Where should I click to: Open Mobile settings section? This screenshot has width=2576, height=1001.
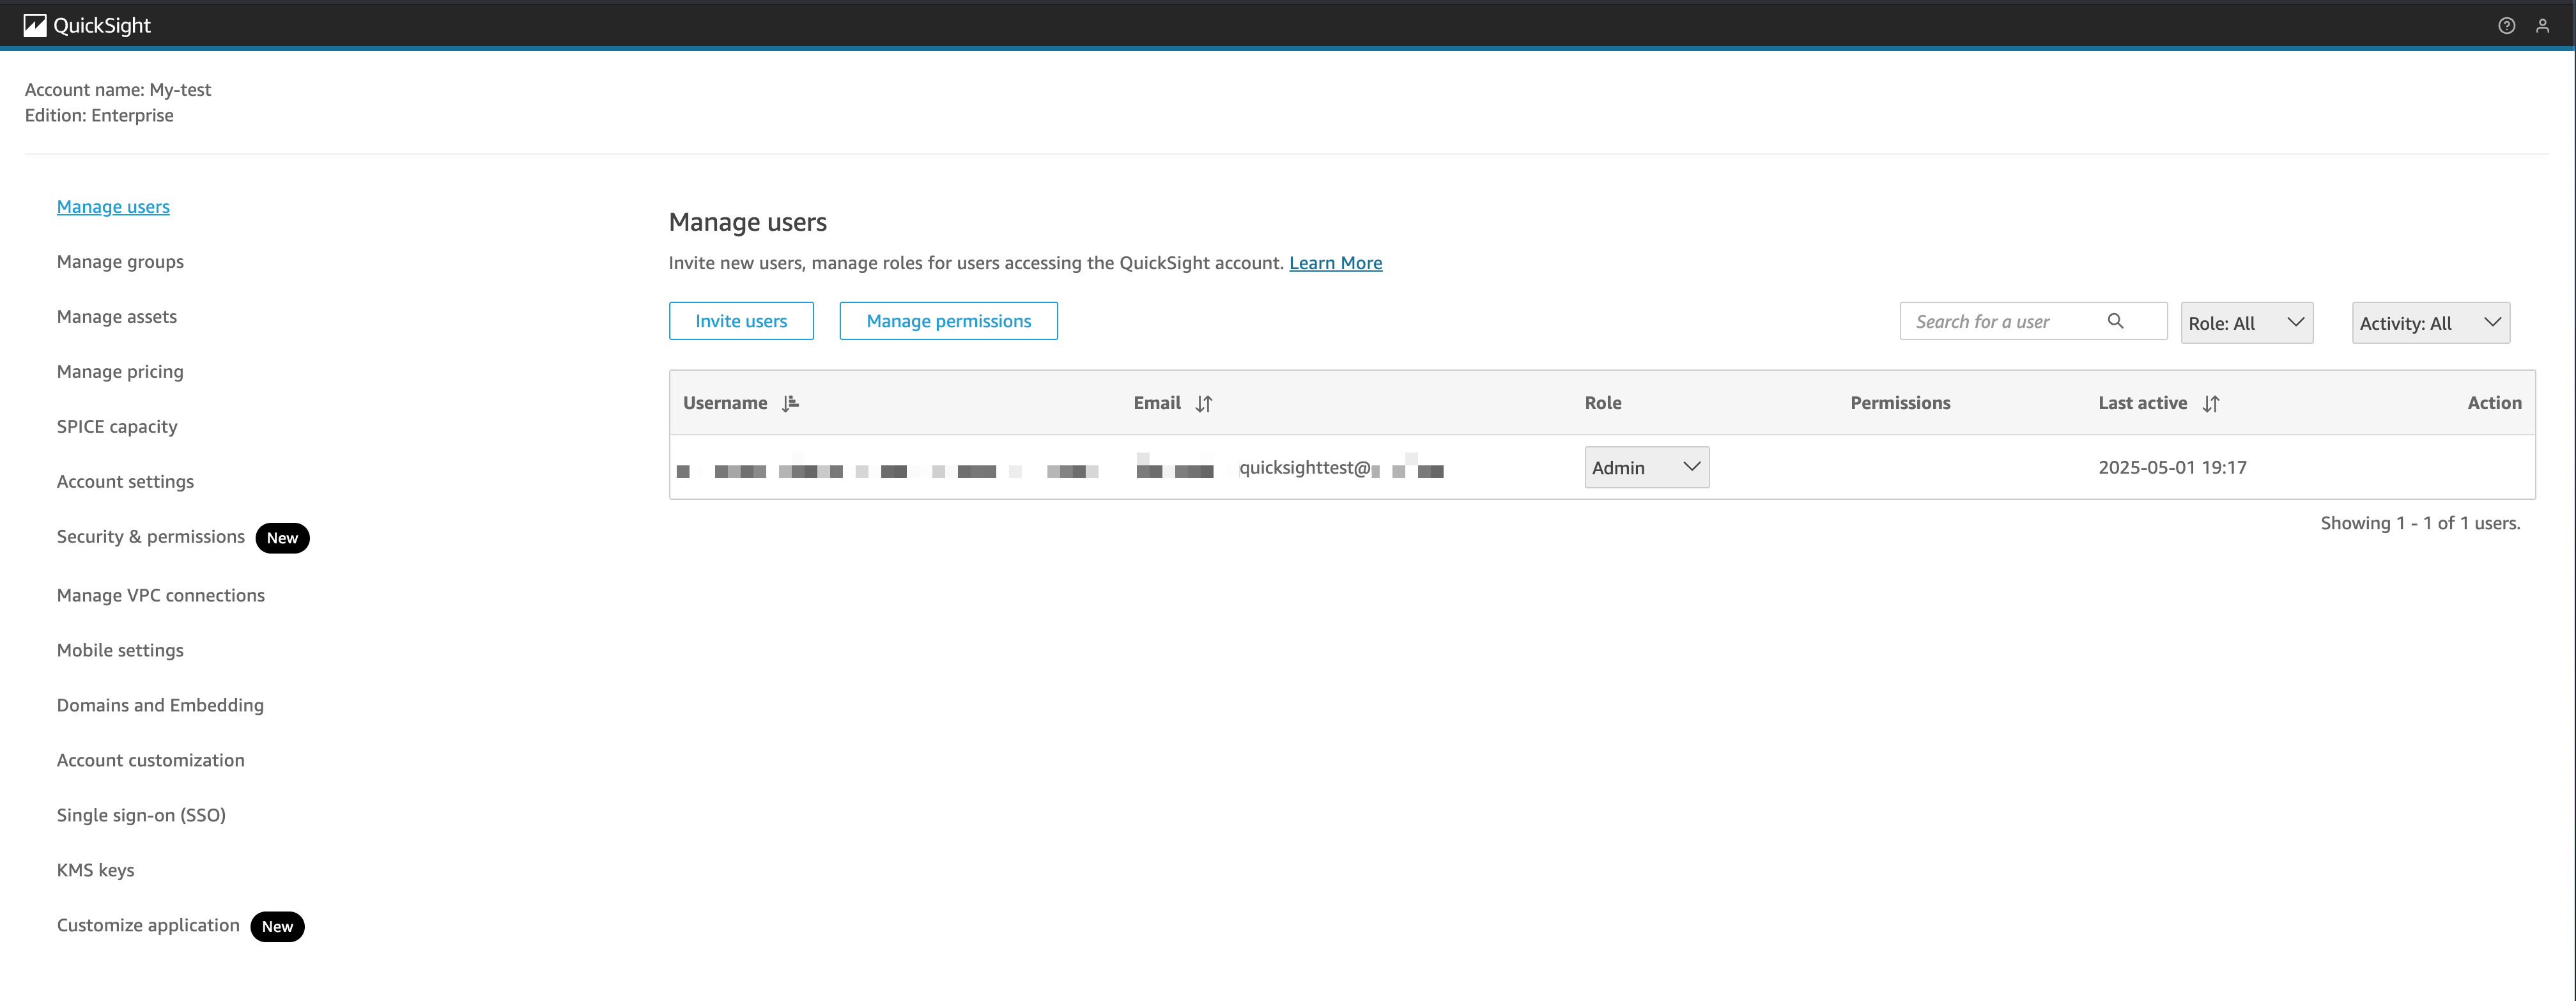coord(120,650)
